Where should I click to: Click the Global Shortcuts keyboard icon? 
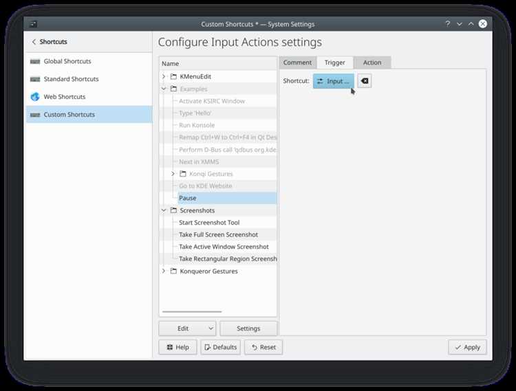(35, 61)
